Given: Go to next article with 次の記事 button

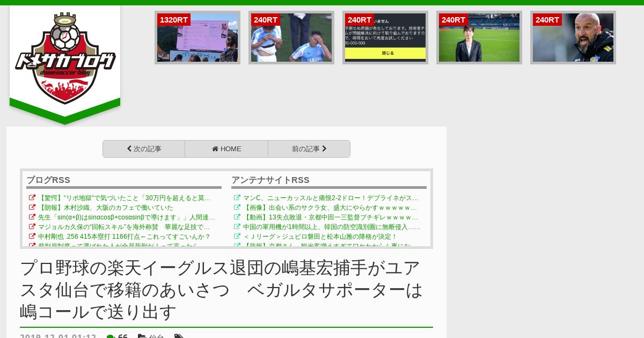Looking at the screenshot, I should coord(144,149).
